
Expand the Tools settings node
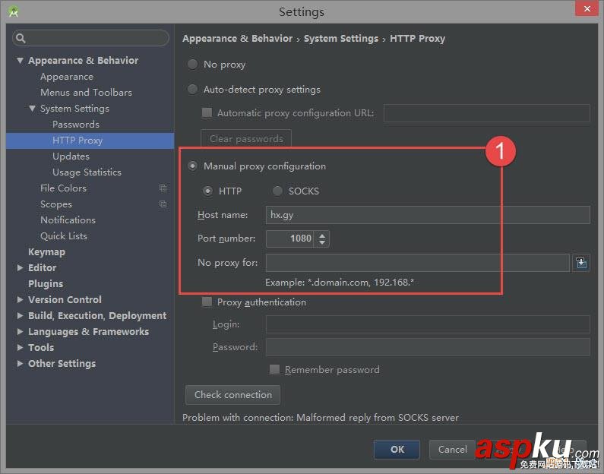(20, 347)
